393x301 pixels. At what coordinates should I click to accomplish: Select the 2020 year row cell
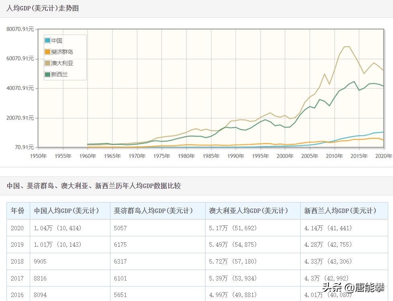click(17, 228)
